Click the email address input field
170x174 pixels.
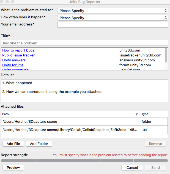113,25
